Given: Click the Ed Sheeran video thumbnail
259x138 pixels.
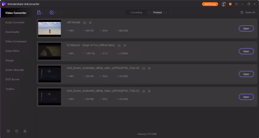Looking at the screenshot, I should 50,51.
